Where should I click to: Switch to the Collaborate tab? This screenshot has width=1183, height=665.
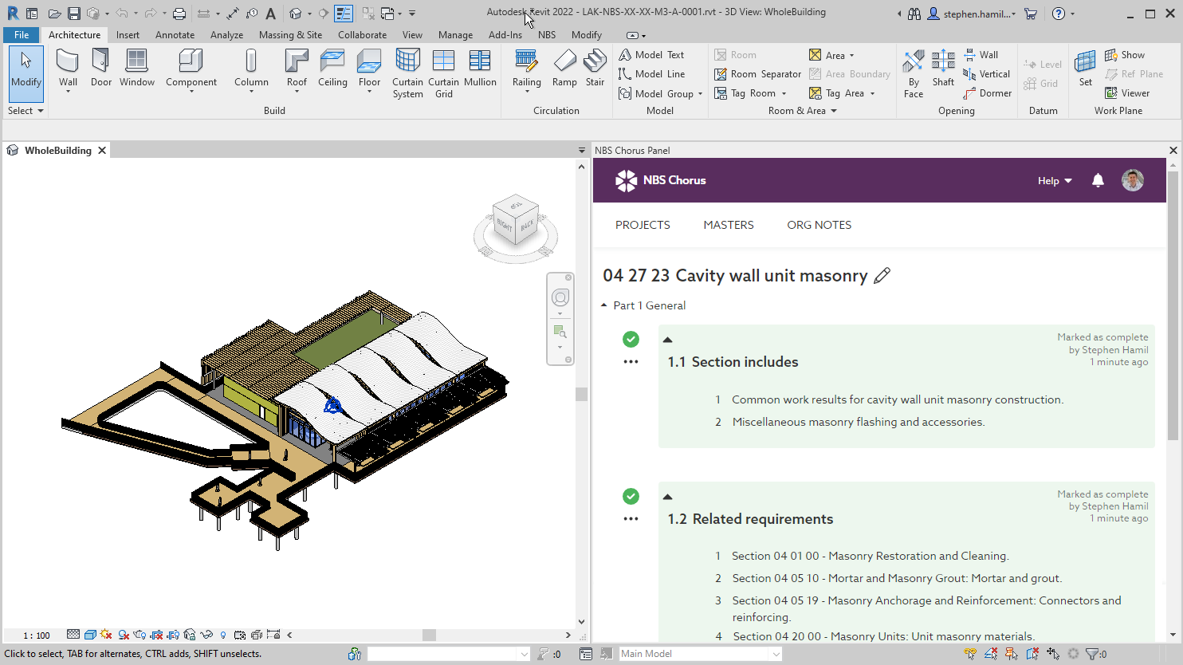(362, 35)
